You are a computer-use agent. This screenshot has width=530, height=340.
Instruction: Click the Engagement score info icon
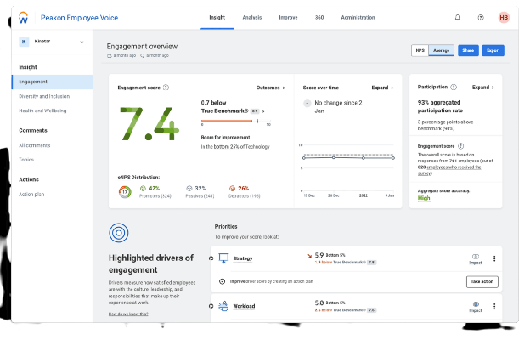click(x=166, y=87)
